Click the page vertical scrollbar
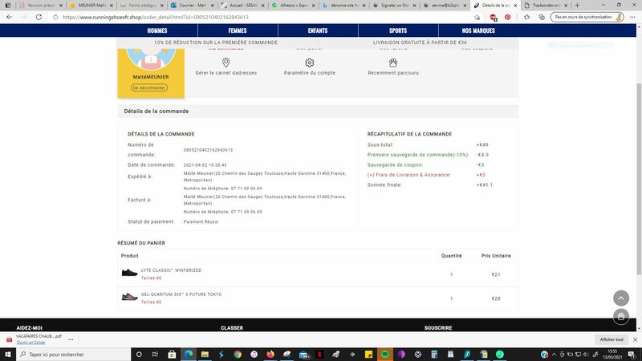This screenshot has width=642, height=361. pyautogui.click(x=639, y=178)
